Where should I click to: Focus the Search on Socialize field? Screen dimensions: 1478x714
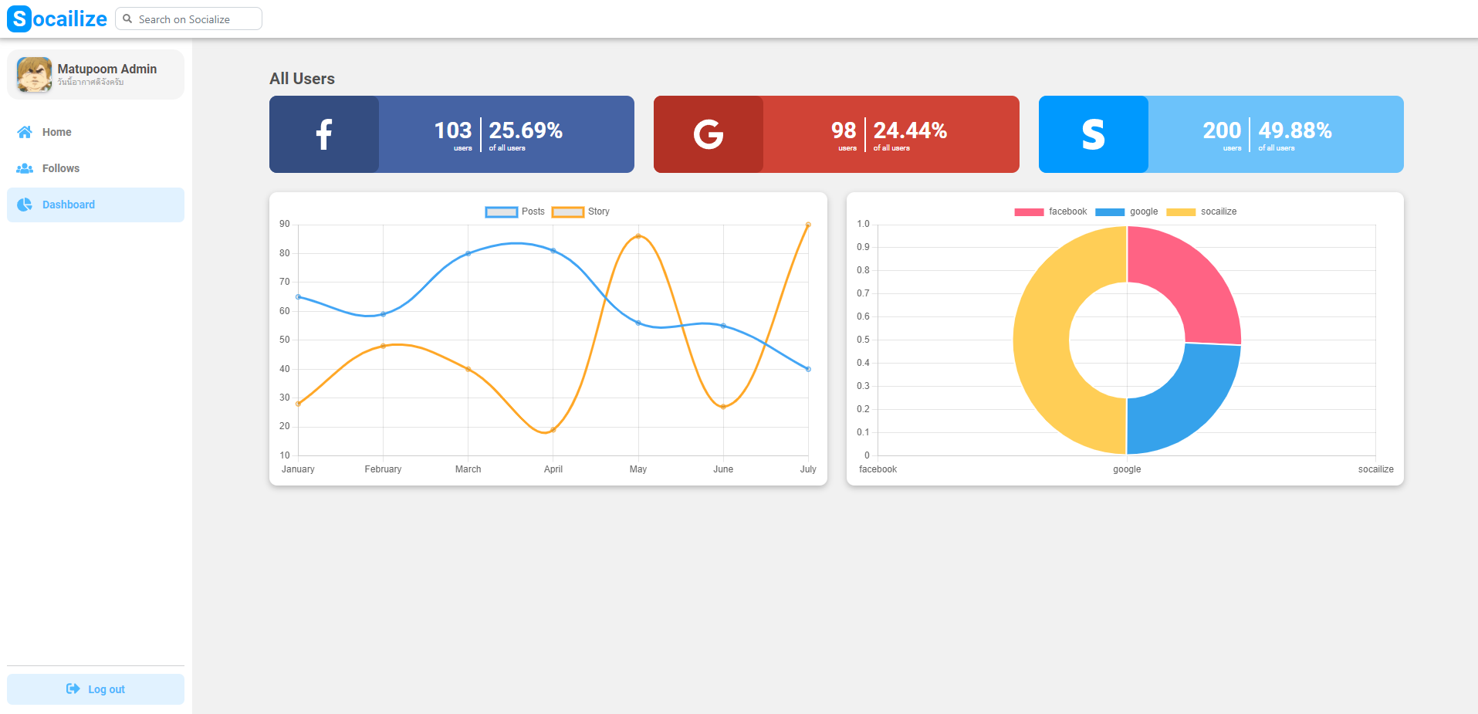tap(188, 19)
